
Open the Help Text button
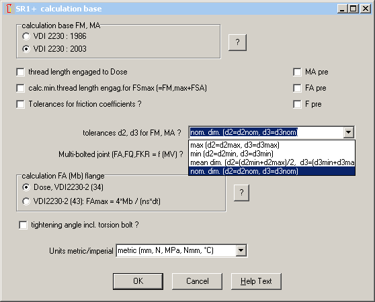[256, 281]
